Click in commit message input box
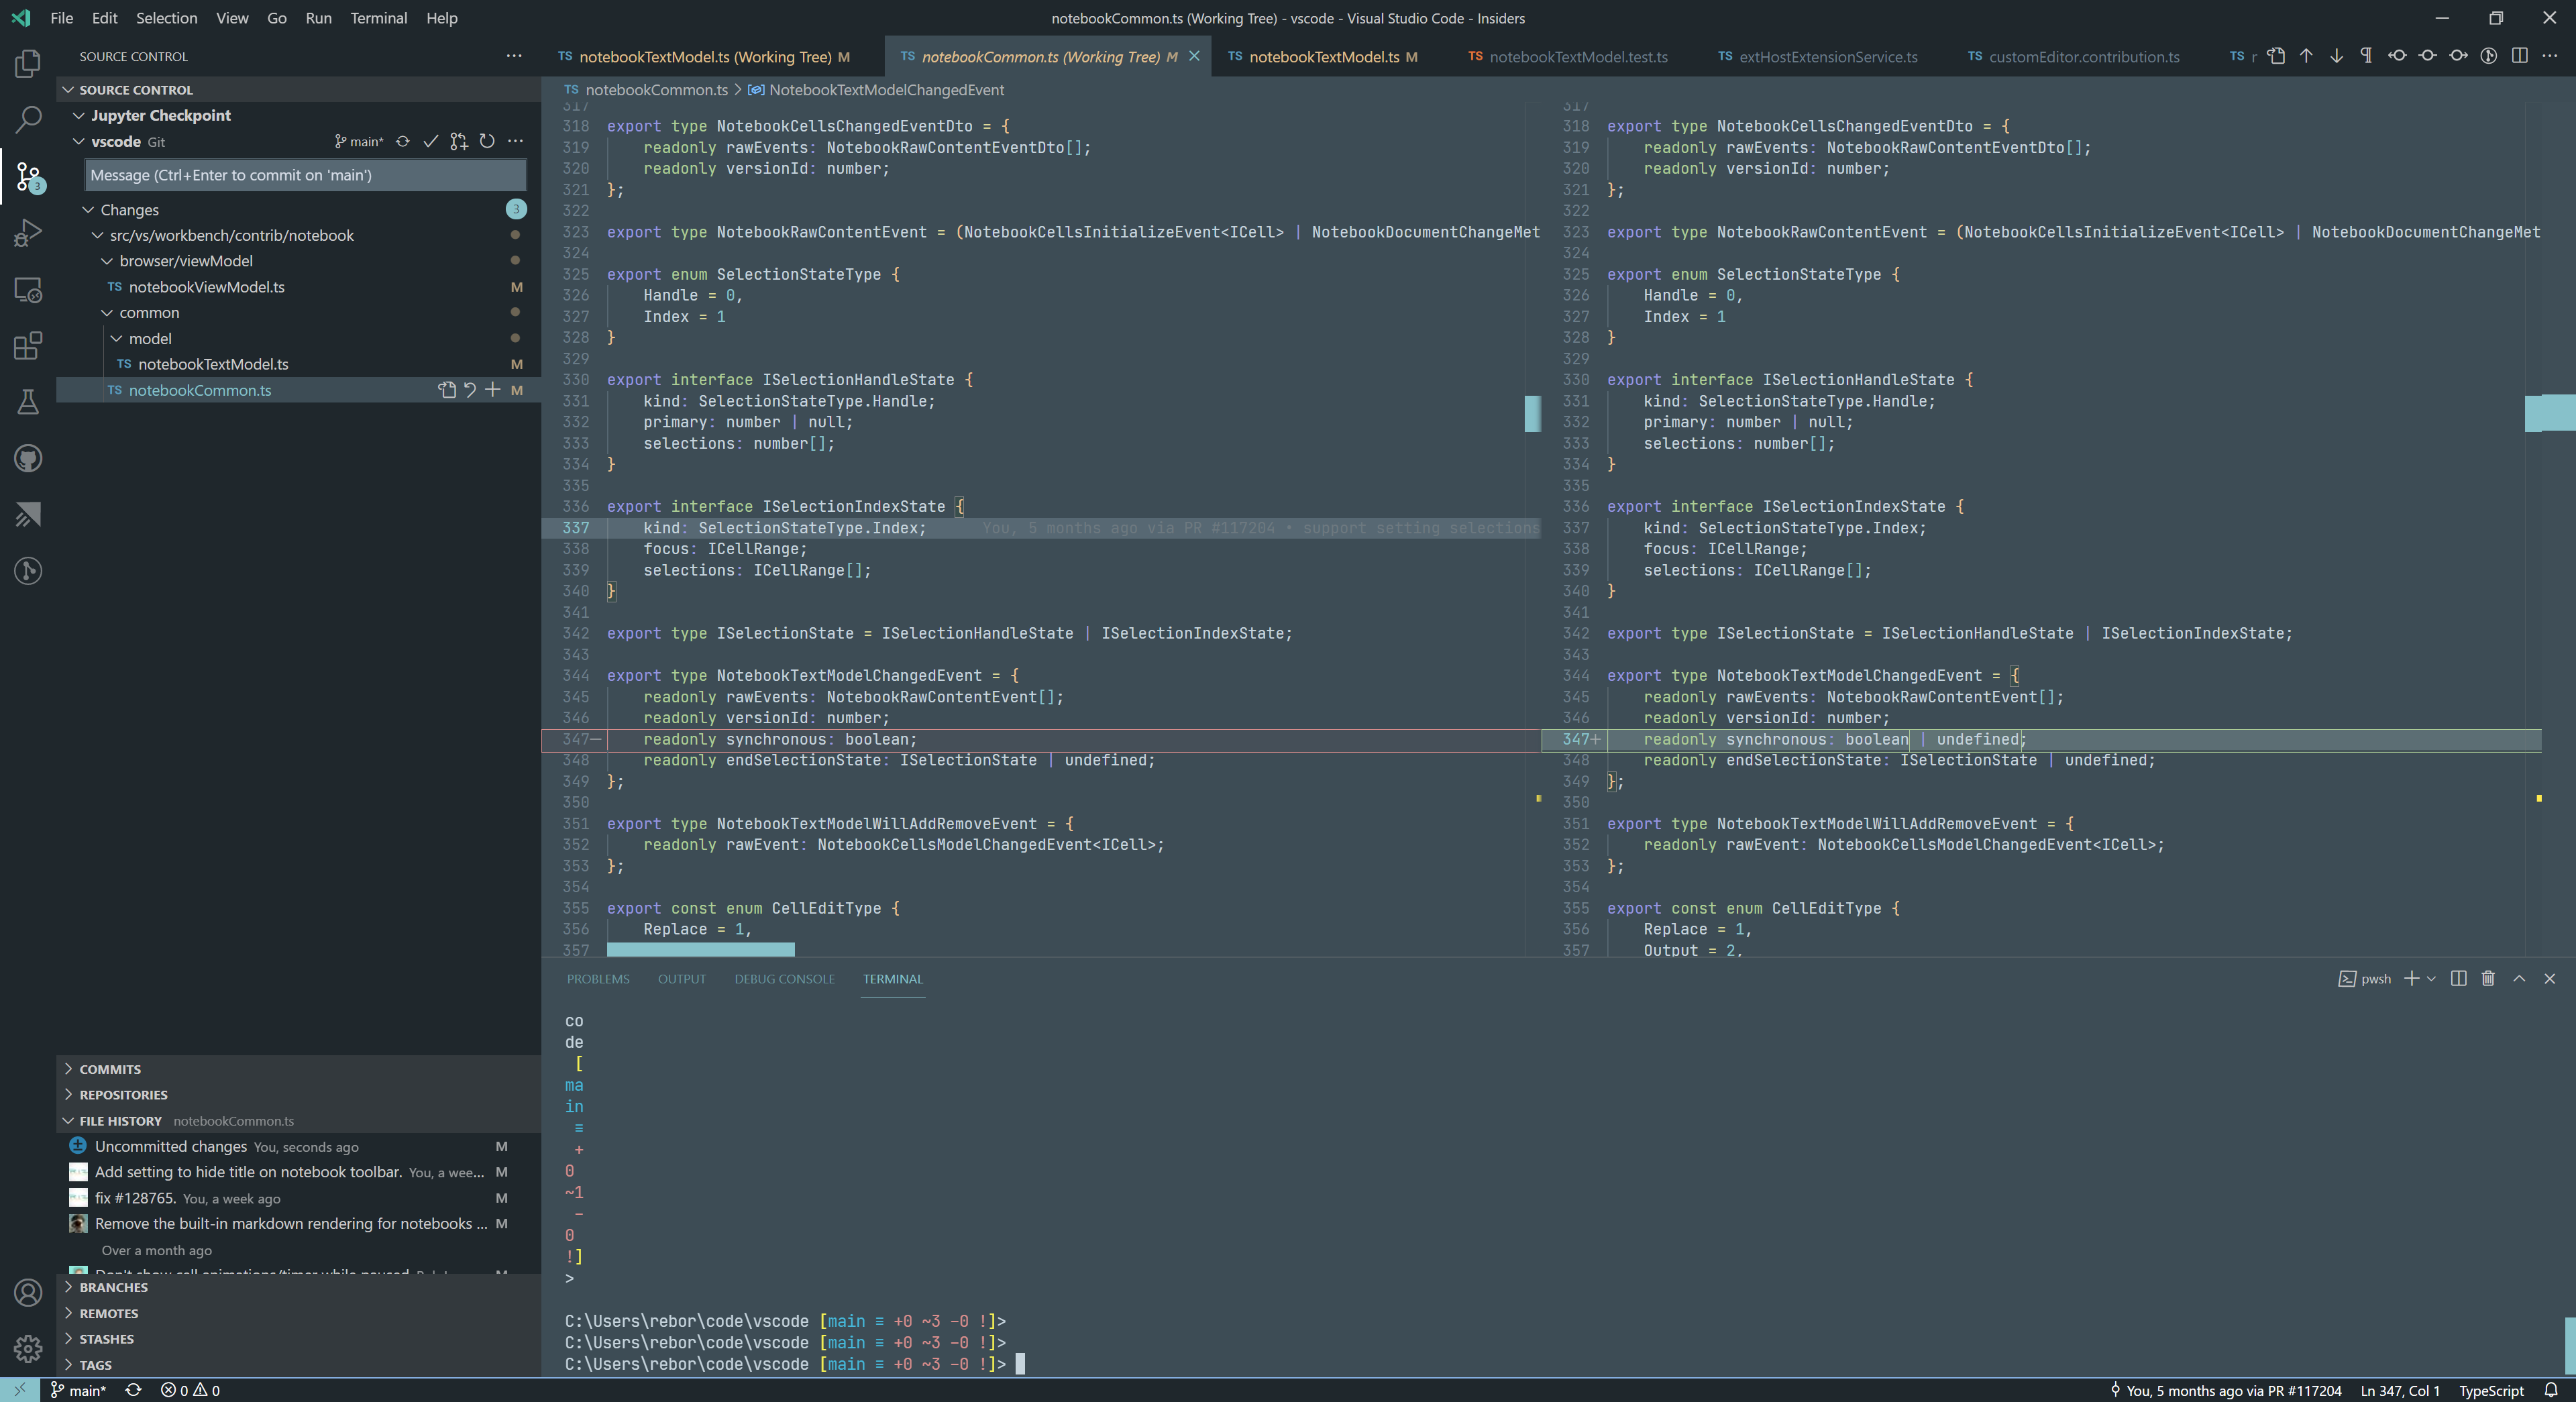 [x=306, y=175]
